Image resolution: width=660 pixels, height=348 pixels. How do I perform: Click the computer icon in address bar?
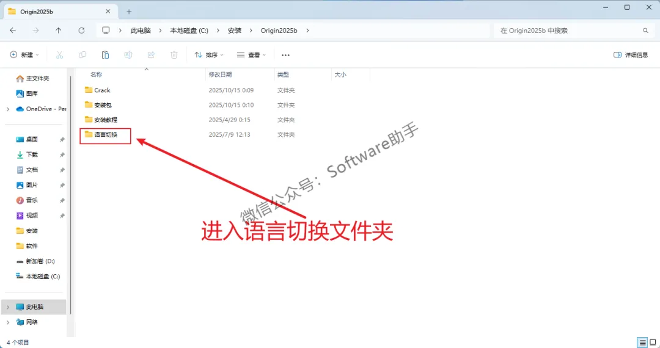click(x=106, y=31)
